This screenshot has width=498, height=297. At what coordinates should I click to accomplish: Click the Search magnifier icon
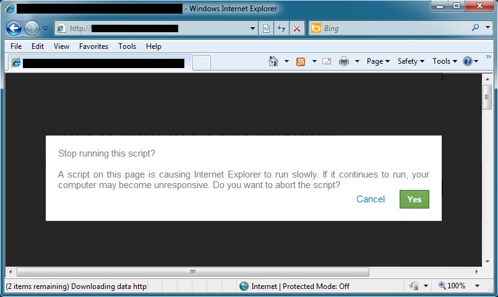475,28
